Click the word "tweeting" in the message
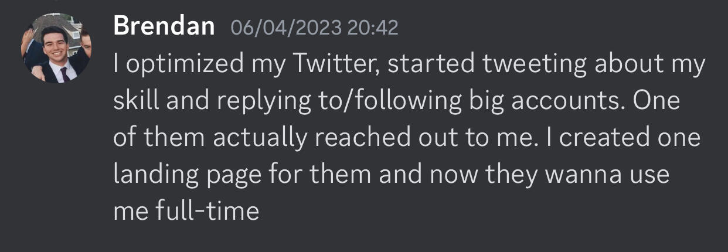728x252 pixels. click(534, 64)
